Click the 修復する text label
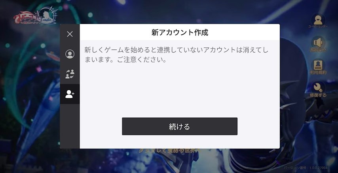 [318, 95]
